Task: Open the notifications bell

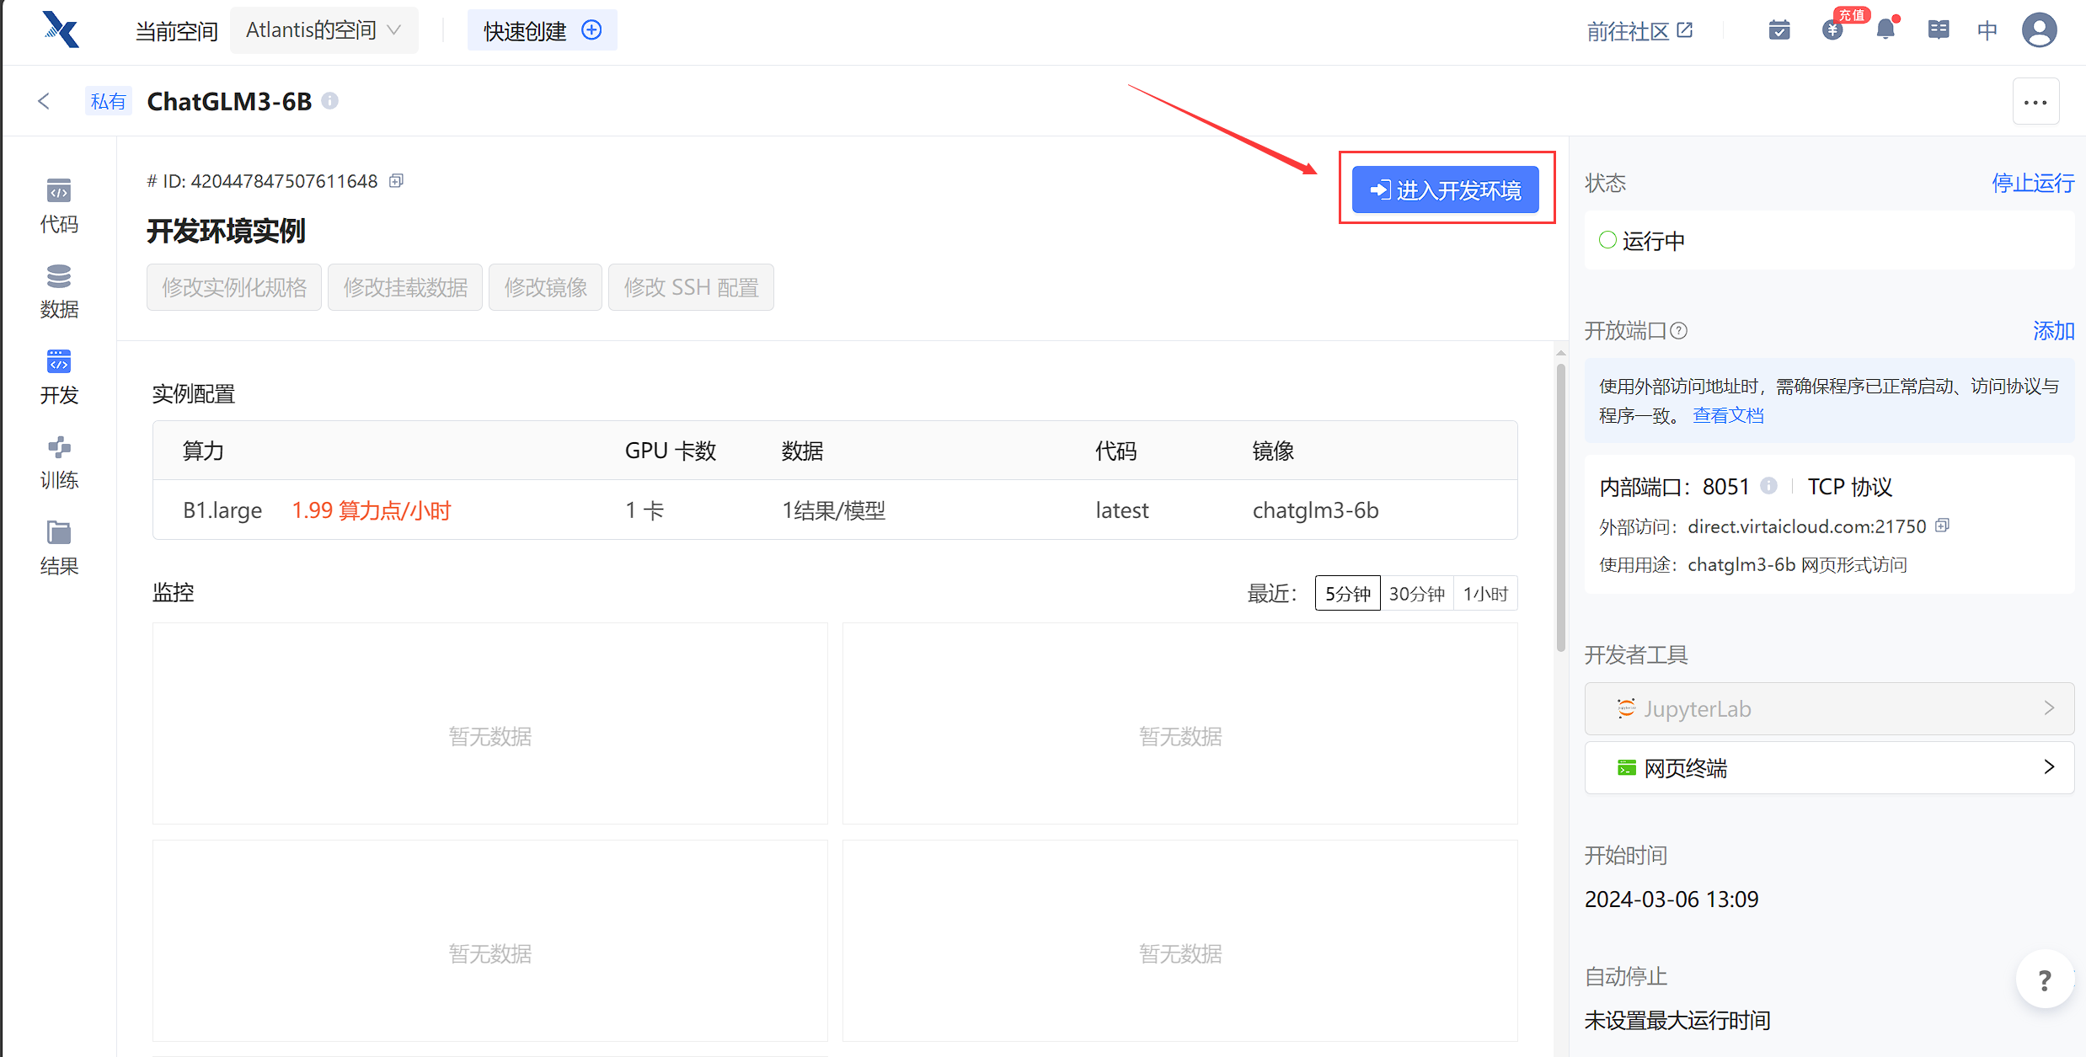Action: pyautogui.click(x=1885, y=30)
